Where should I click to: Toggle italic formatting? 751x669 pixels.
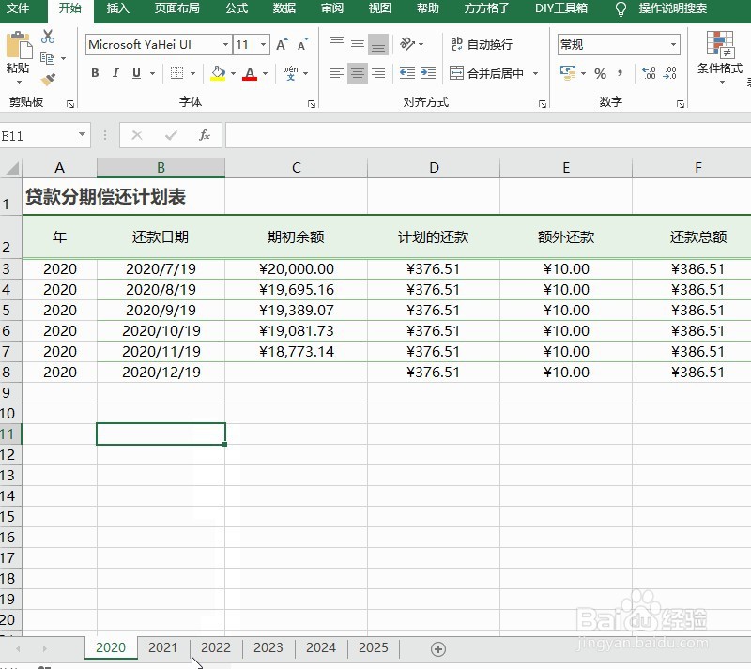(x=115, y=72)
